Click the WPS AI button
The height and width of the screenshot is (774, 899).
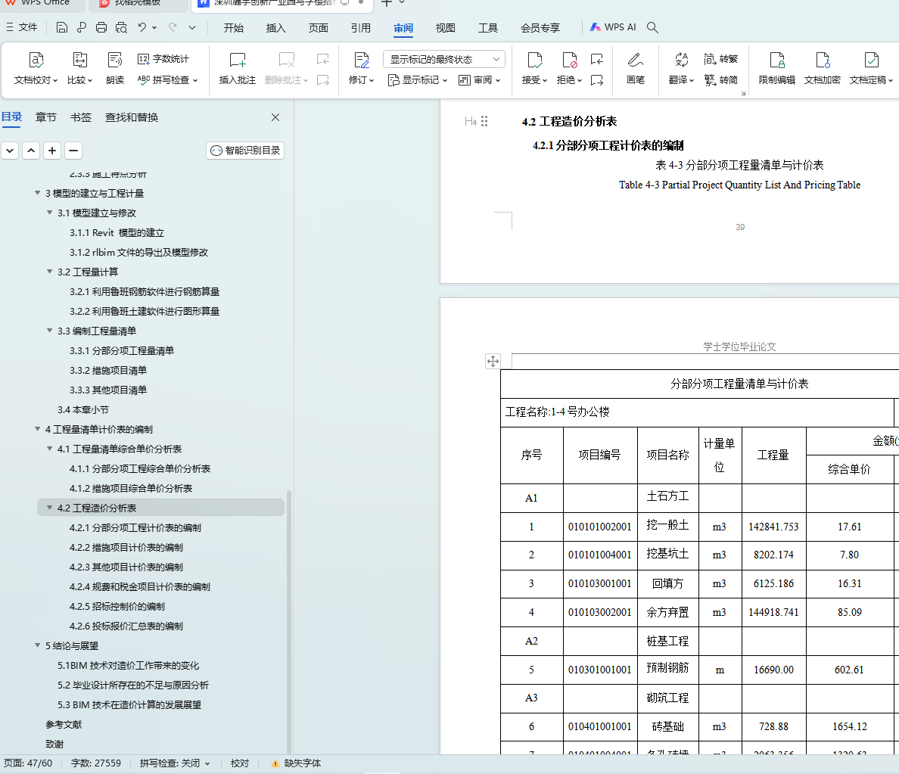tap(613, 27)
